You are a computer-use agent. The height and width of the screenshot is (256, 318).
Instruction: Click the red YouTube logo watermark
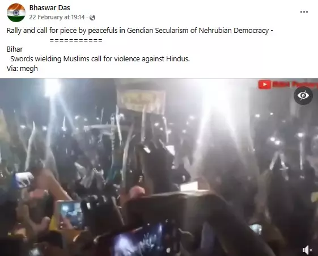click(x=265, y=85)
